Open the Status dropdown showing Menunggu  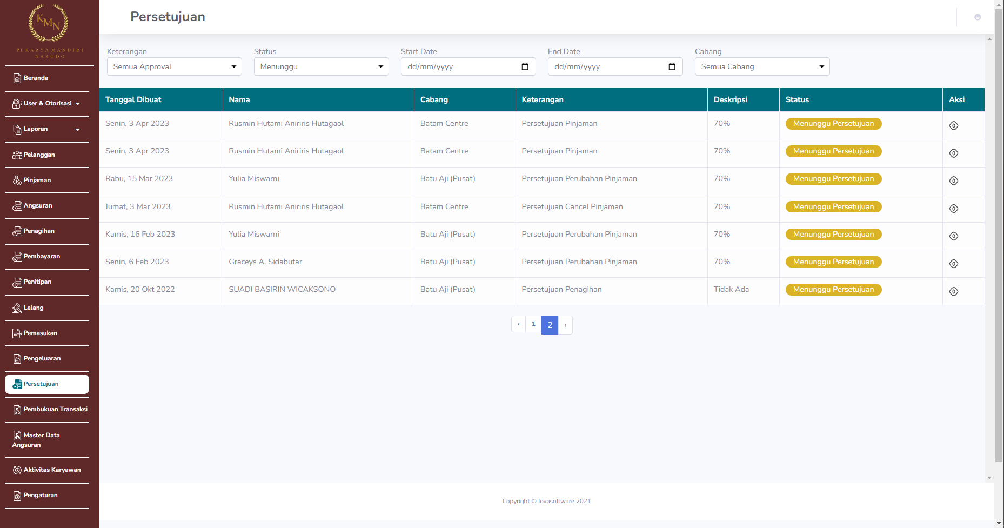click(x=321, y=66)
